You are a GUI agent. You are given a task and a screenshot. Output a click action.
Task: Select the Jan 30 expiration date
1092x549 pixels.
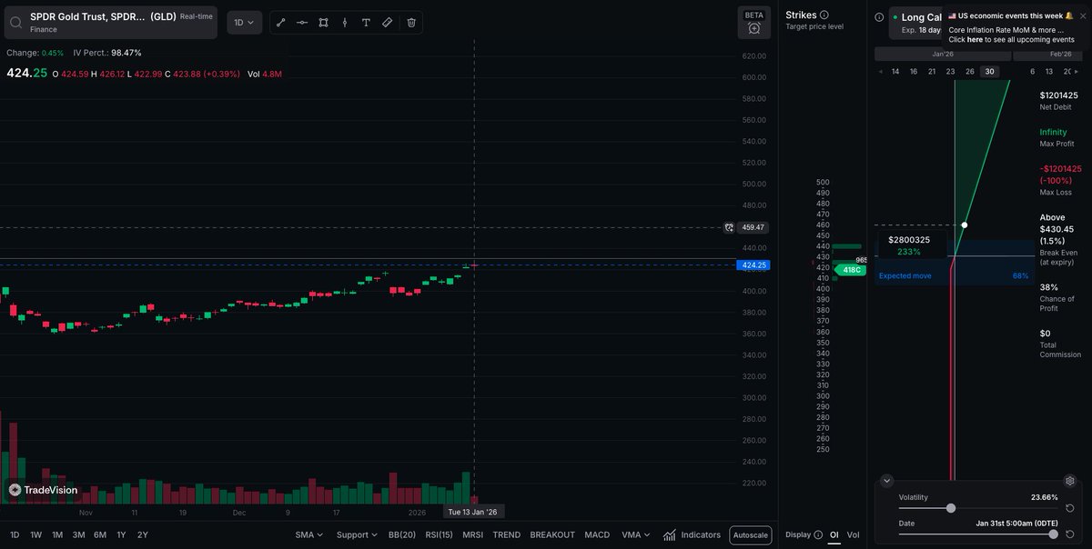989,72
